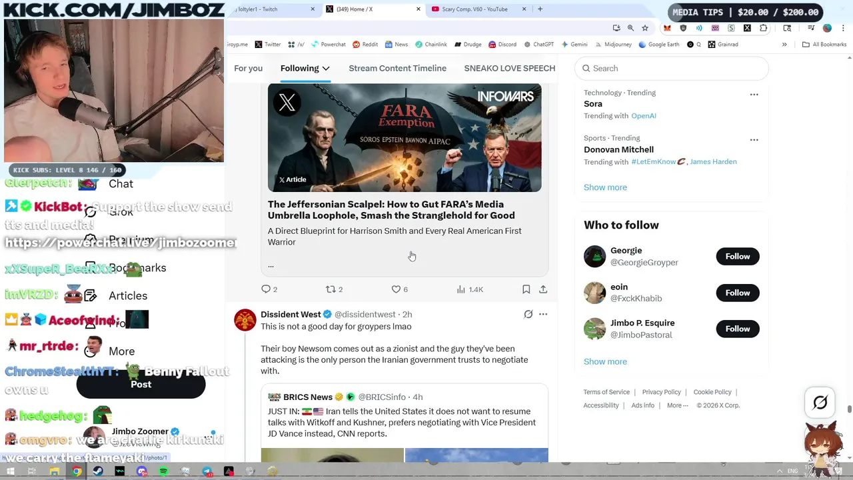Click the page vertical scrollbar thumb
Screen dimensions: 853x480
click(849, 409)
